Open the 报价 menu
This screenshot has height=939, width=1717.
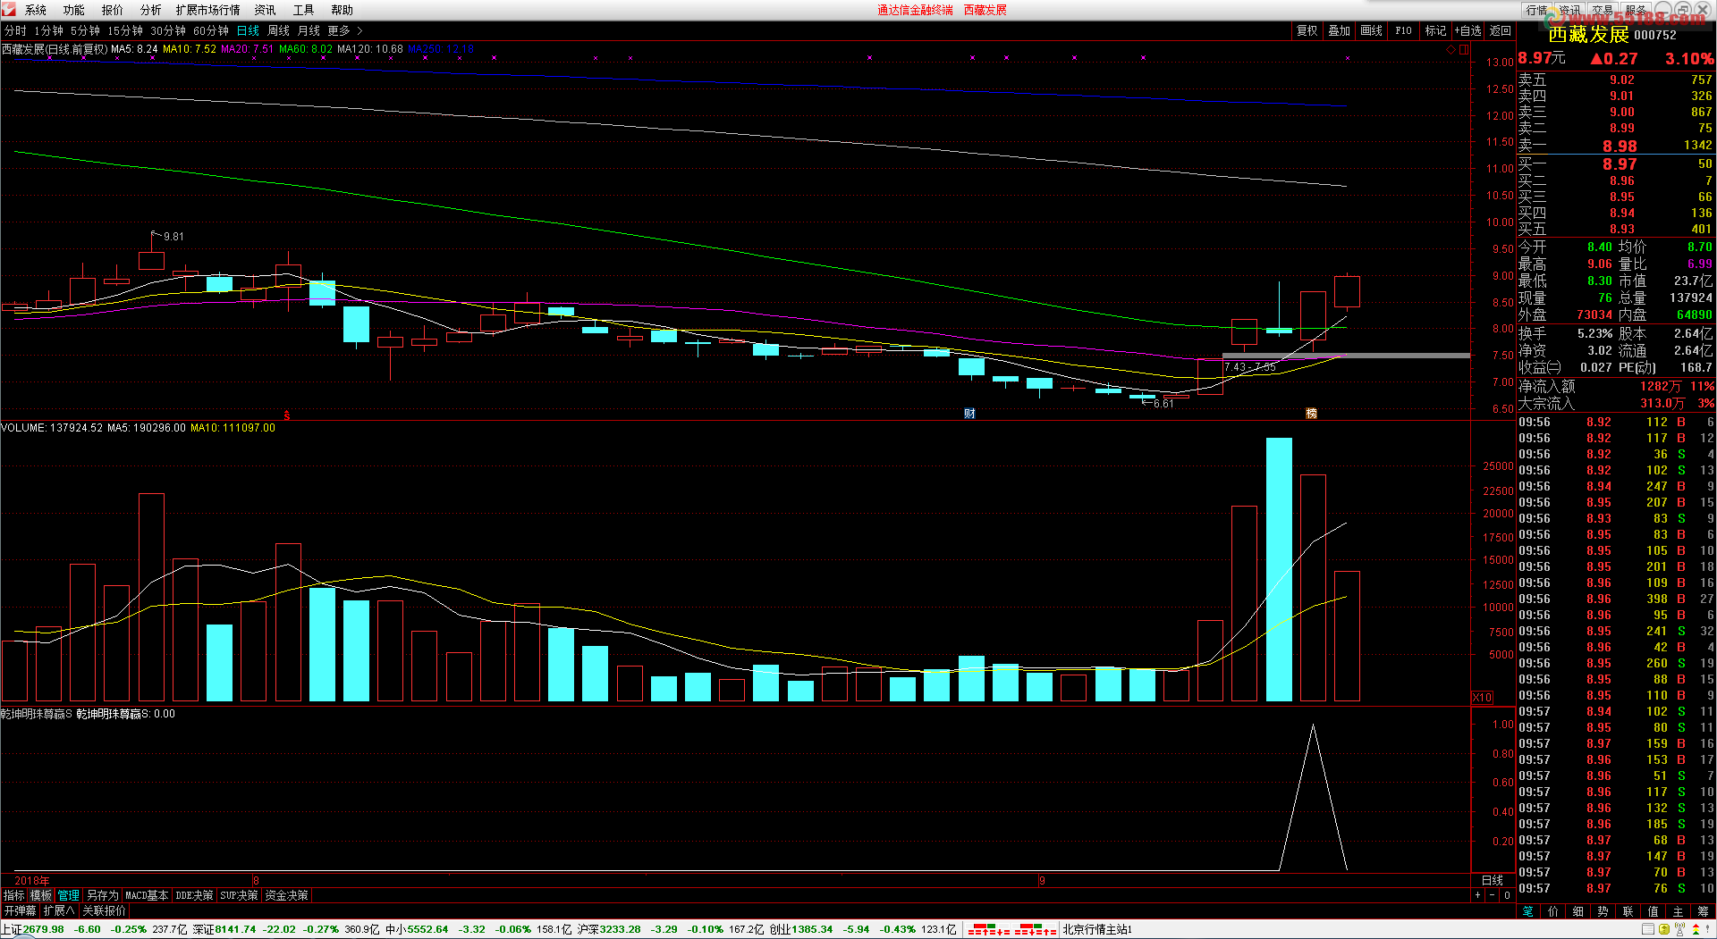(x=112, y=10)
